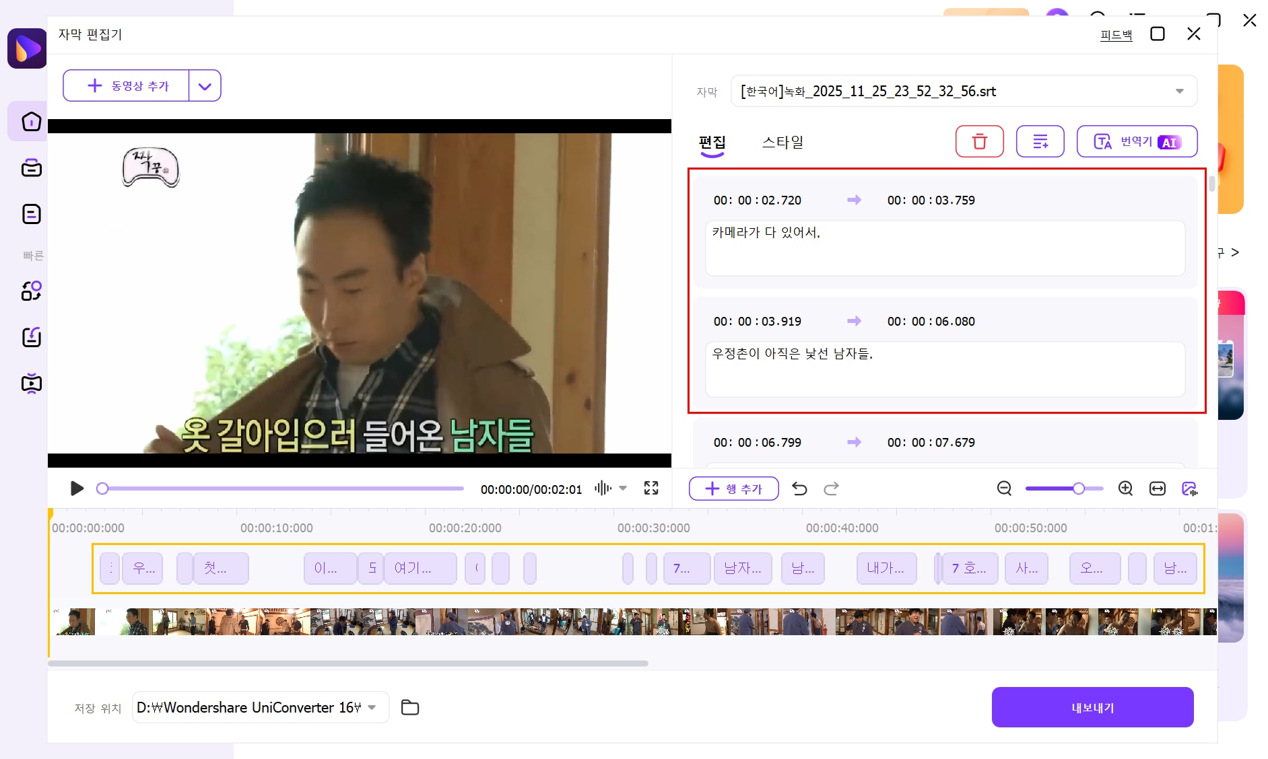Screen dimensions: 1268x759
Task: Toggle the audio waveform display icon
Action: coord(1191,489)
